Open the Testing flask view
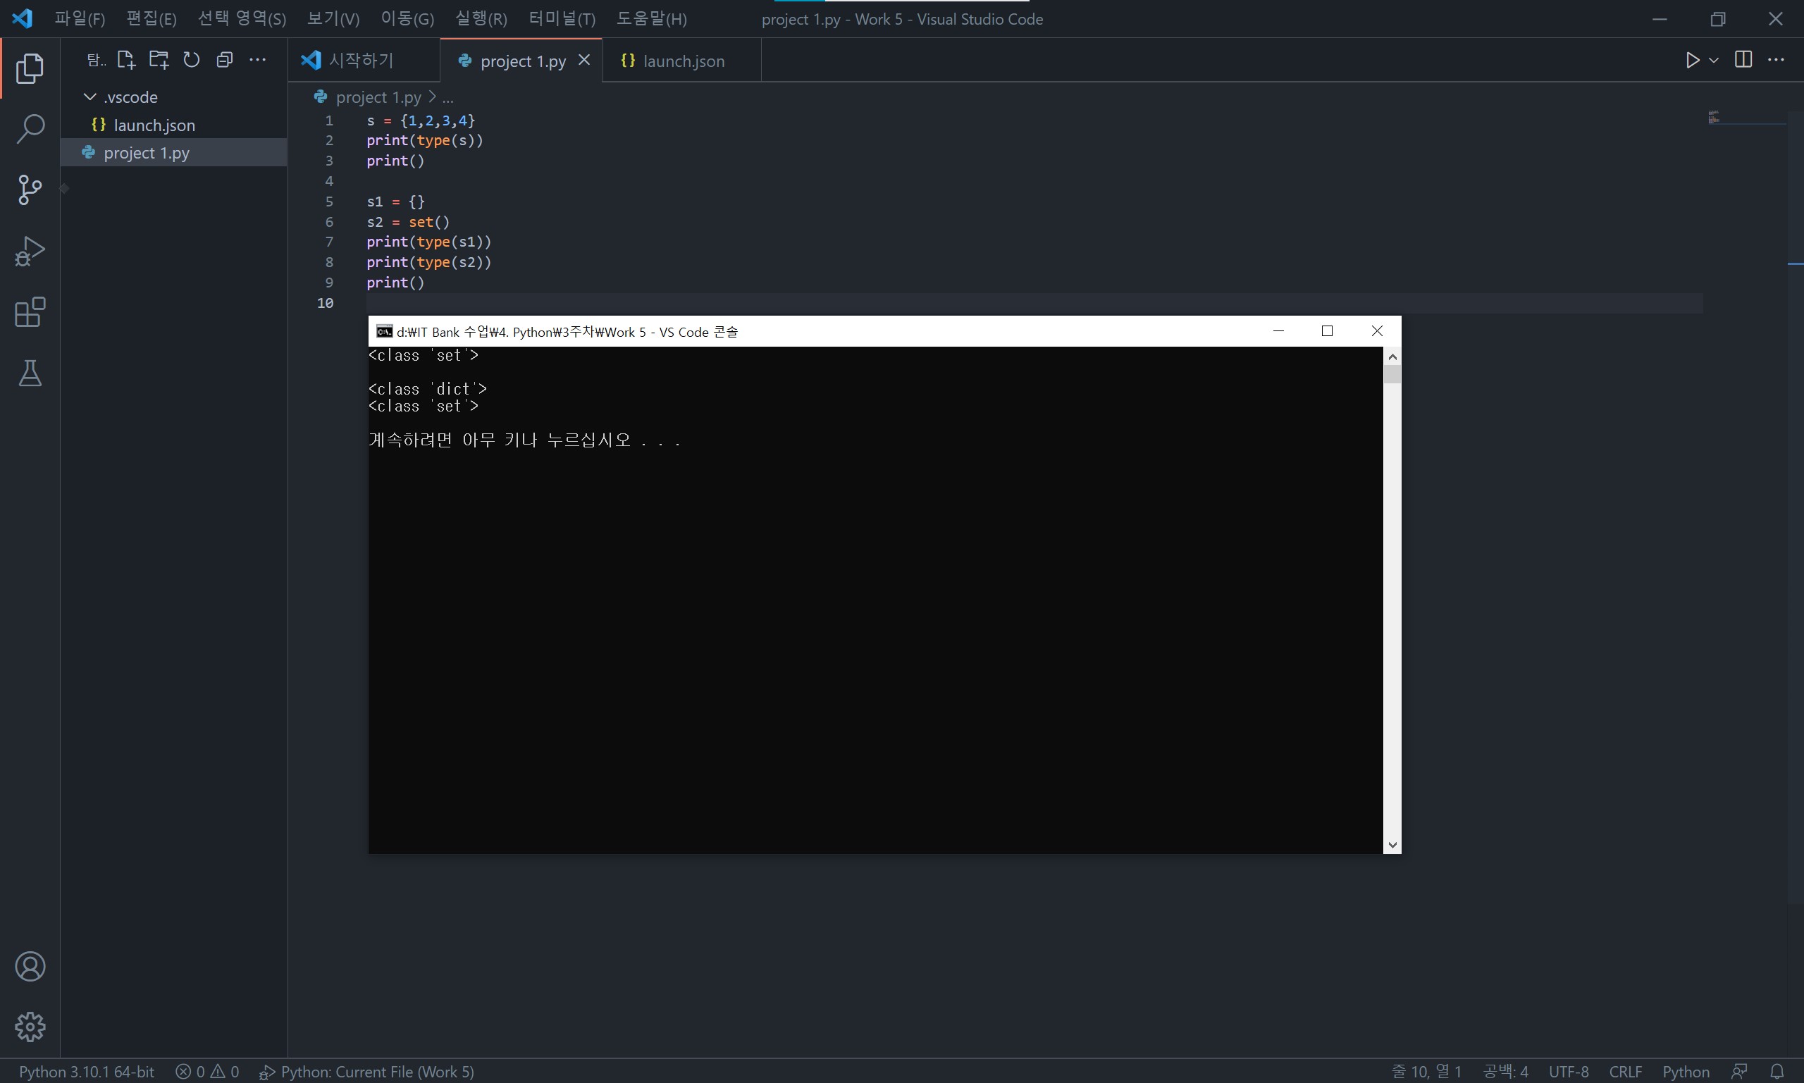 point(30,373)
